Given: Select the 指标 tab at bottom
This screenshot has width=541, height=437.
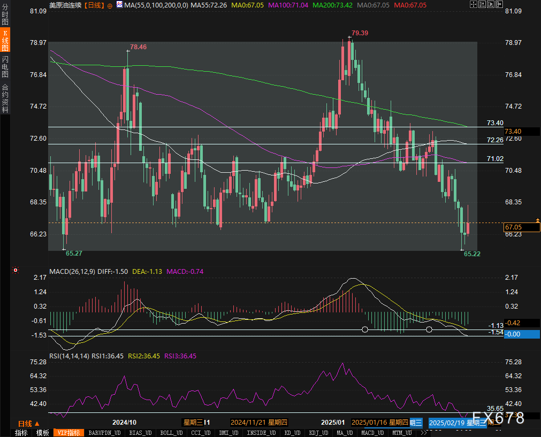Looking at the screenshot, I should tap(21, 433).
